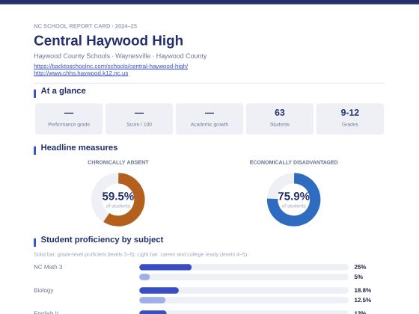Click the orange chronically absent donut chart
The image size is (419, 314).
click(x=118, y=200)
